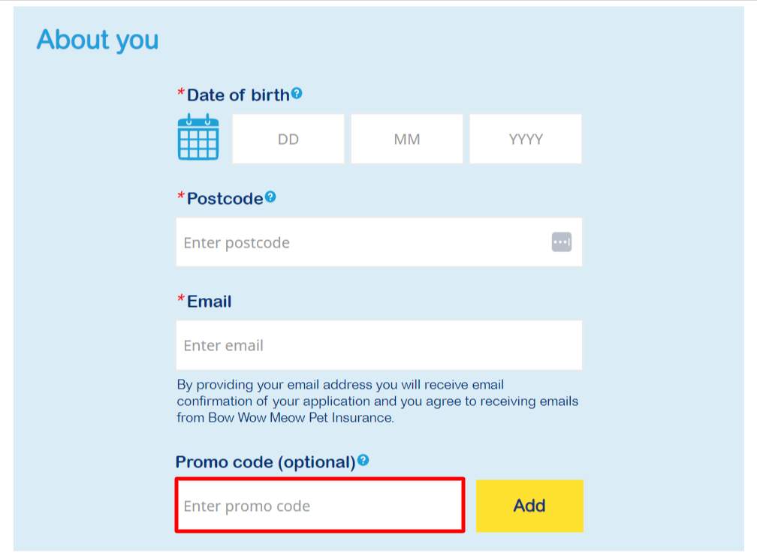Click the red asterisk before Email
Screen dimensions: 757x556
181,301
